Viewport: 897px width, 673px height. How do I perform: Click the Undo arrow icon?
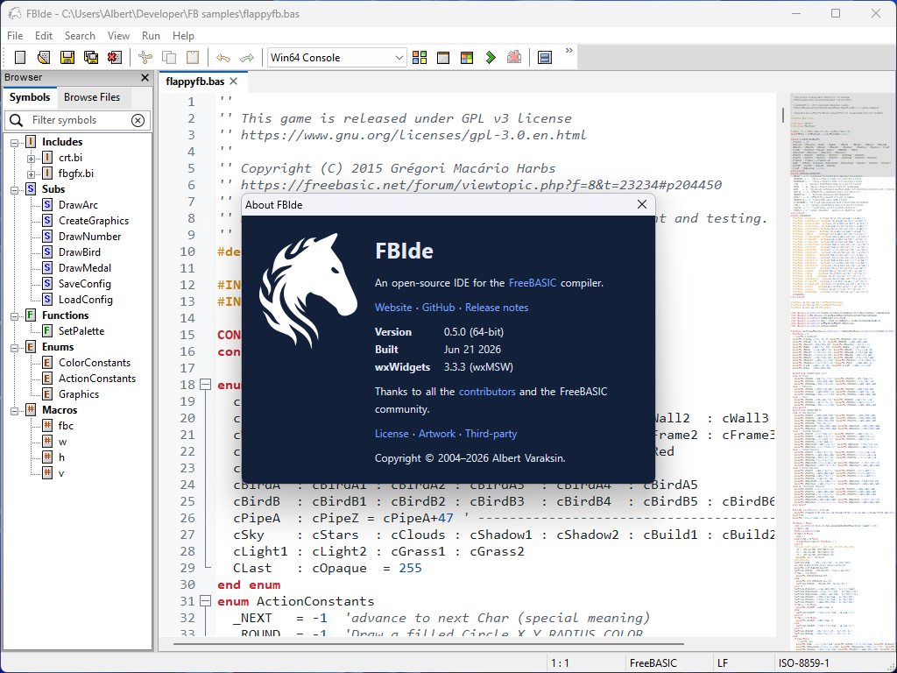tap(223, 57)
